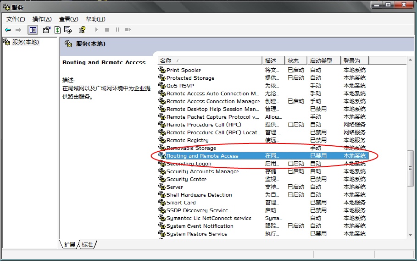Open the 操作(A) menu
This screenshot has width=417, height=275.
42,19
